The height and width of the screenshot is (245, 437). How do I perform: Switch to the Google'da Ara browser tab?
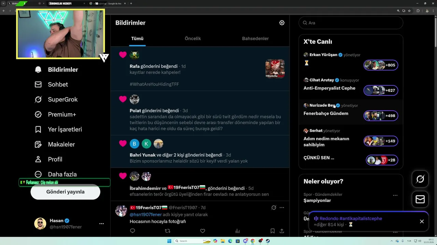pos(108,3)
